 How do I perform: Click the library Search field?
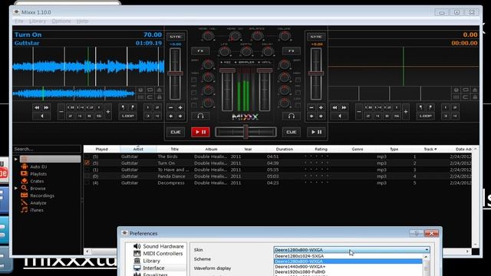47,149
